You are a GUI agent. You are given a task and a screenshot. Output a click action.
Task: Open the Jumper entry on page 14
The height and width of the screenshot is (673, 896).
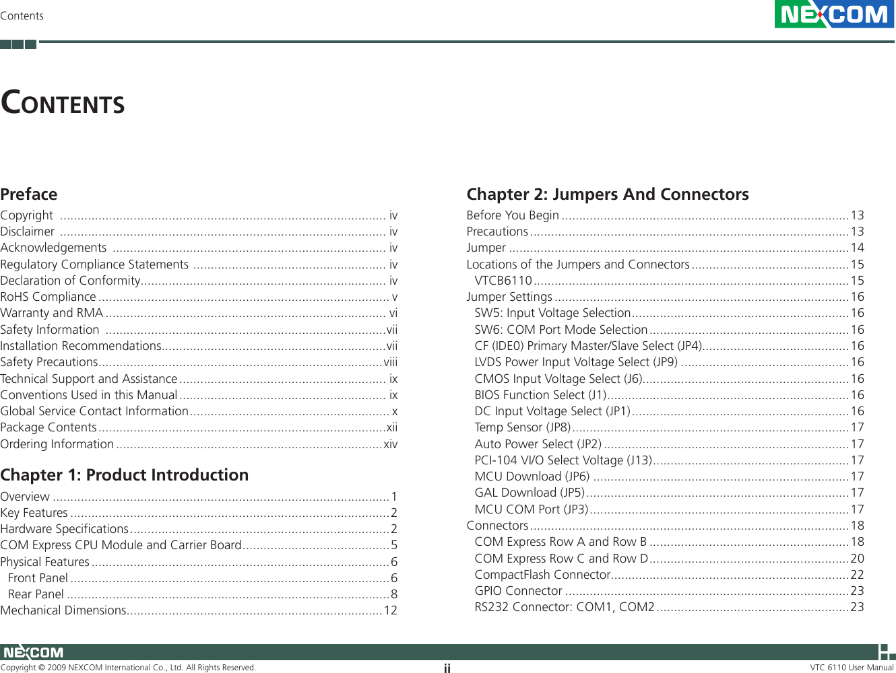(666, 248)
